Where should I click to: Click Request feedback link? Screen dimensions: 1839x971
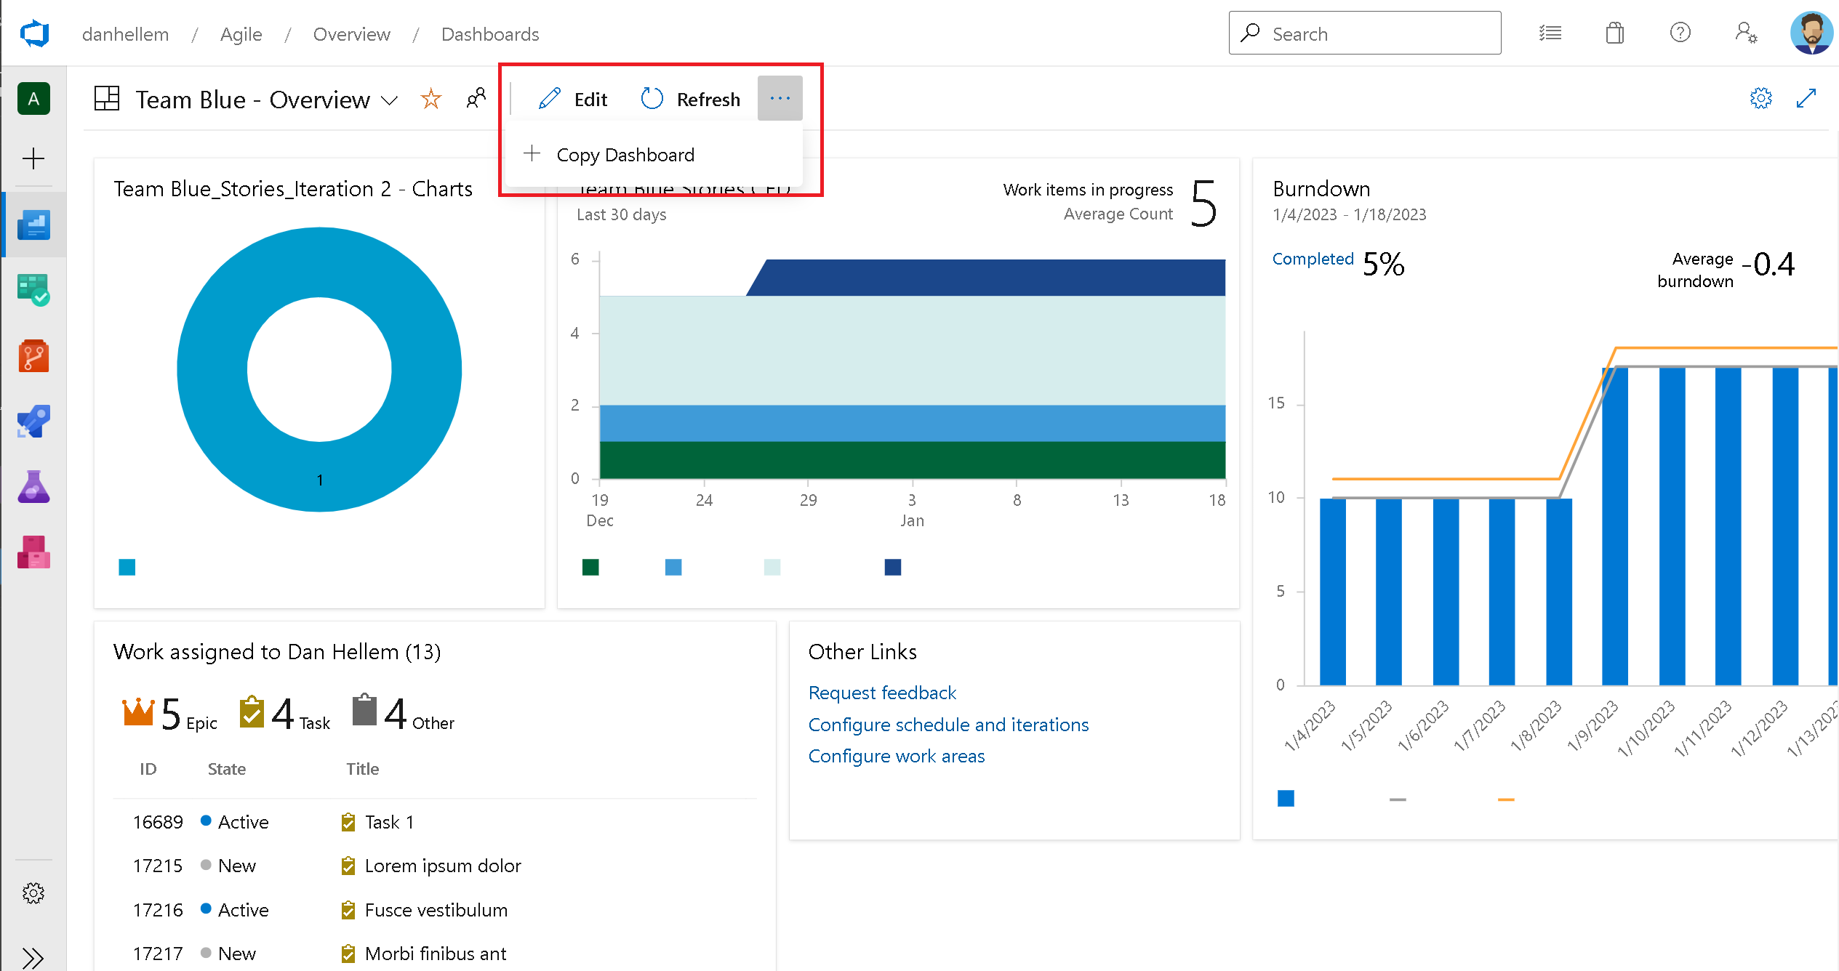[x=881, y=690]
